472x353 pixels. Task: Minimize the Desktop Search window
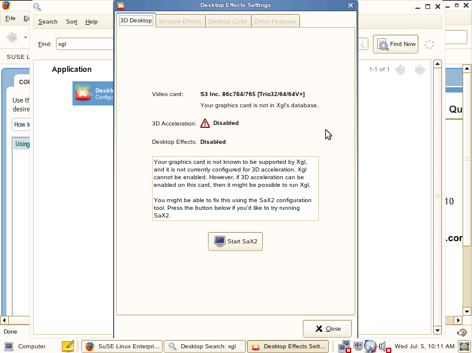(x=418, y=6)
